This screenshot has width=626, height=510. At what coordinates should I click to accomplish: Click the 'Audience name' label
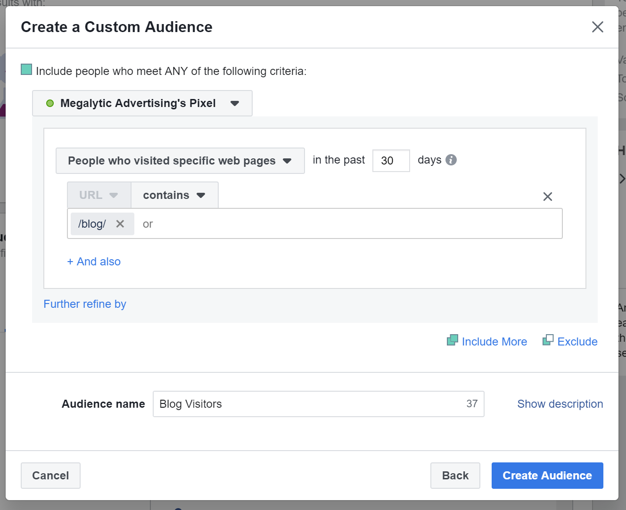tap(103, 404)
